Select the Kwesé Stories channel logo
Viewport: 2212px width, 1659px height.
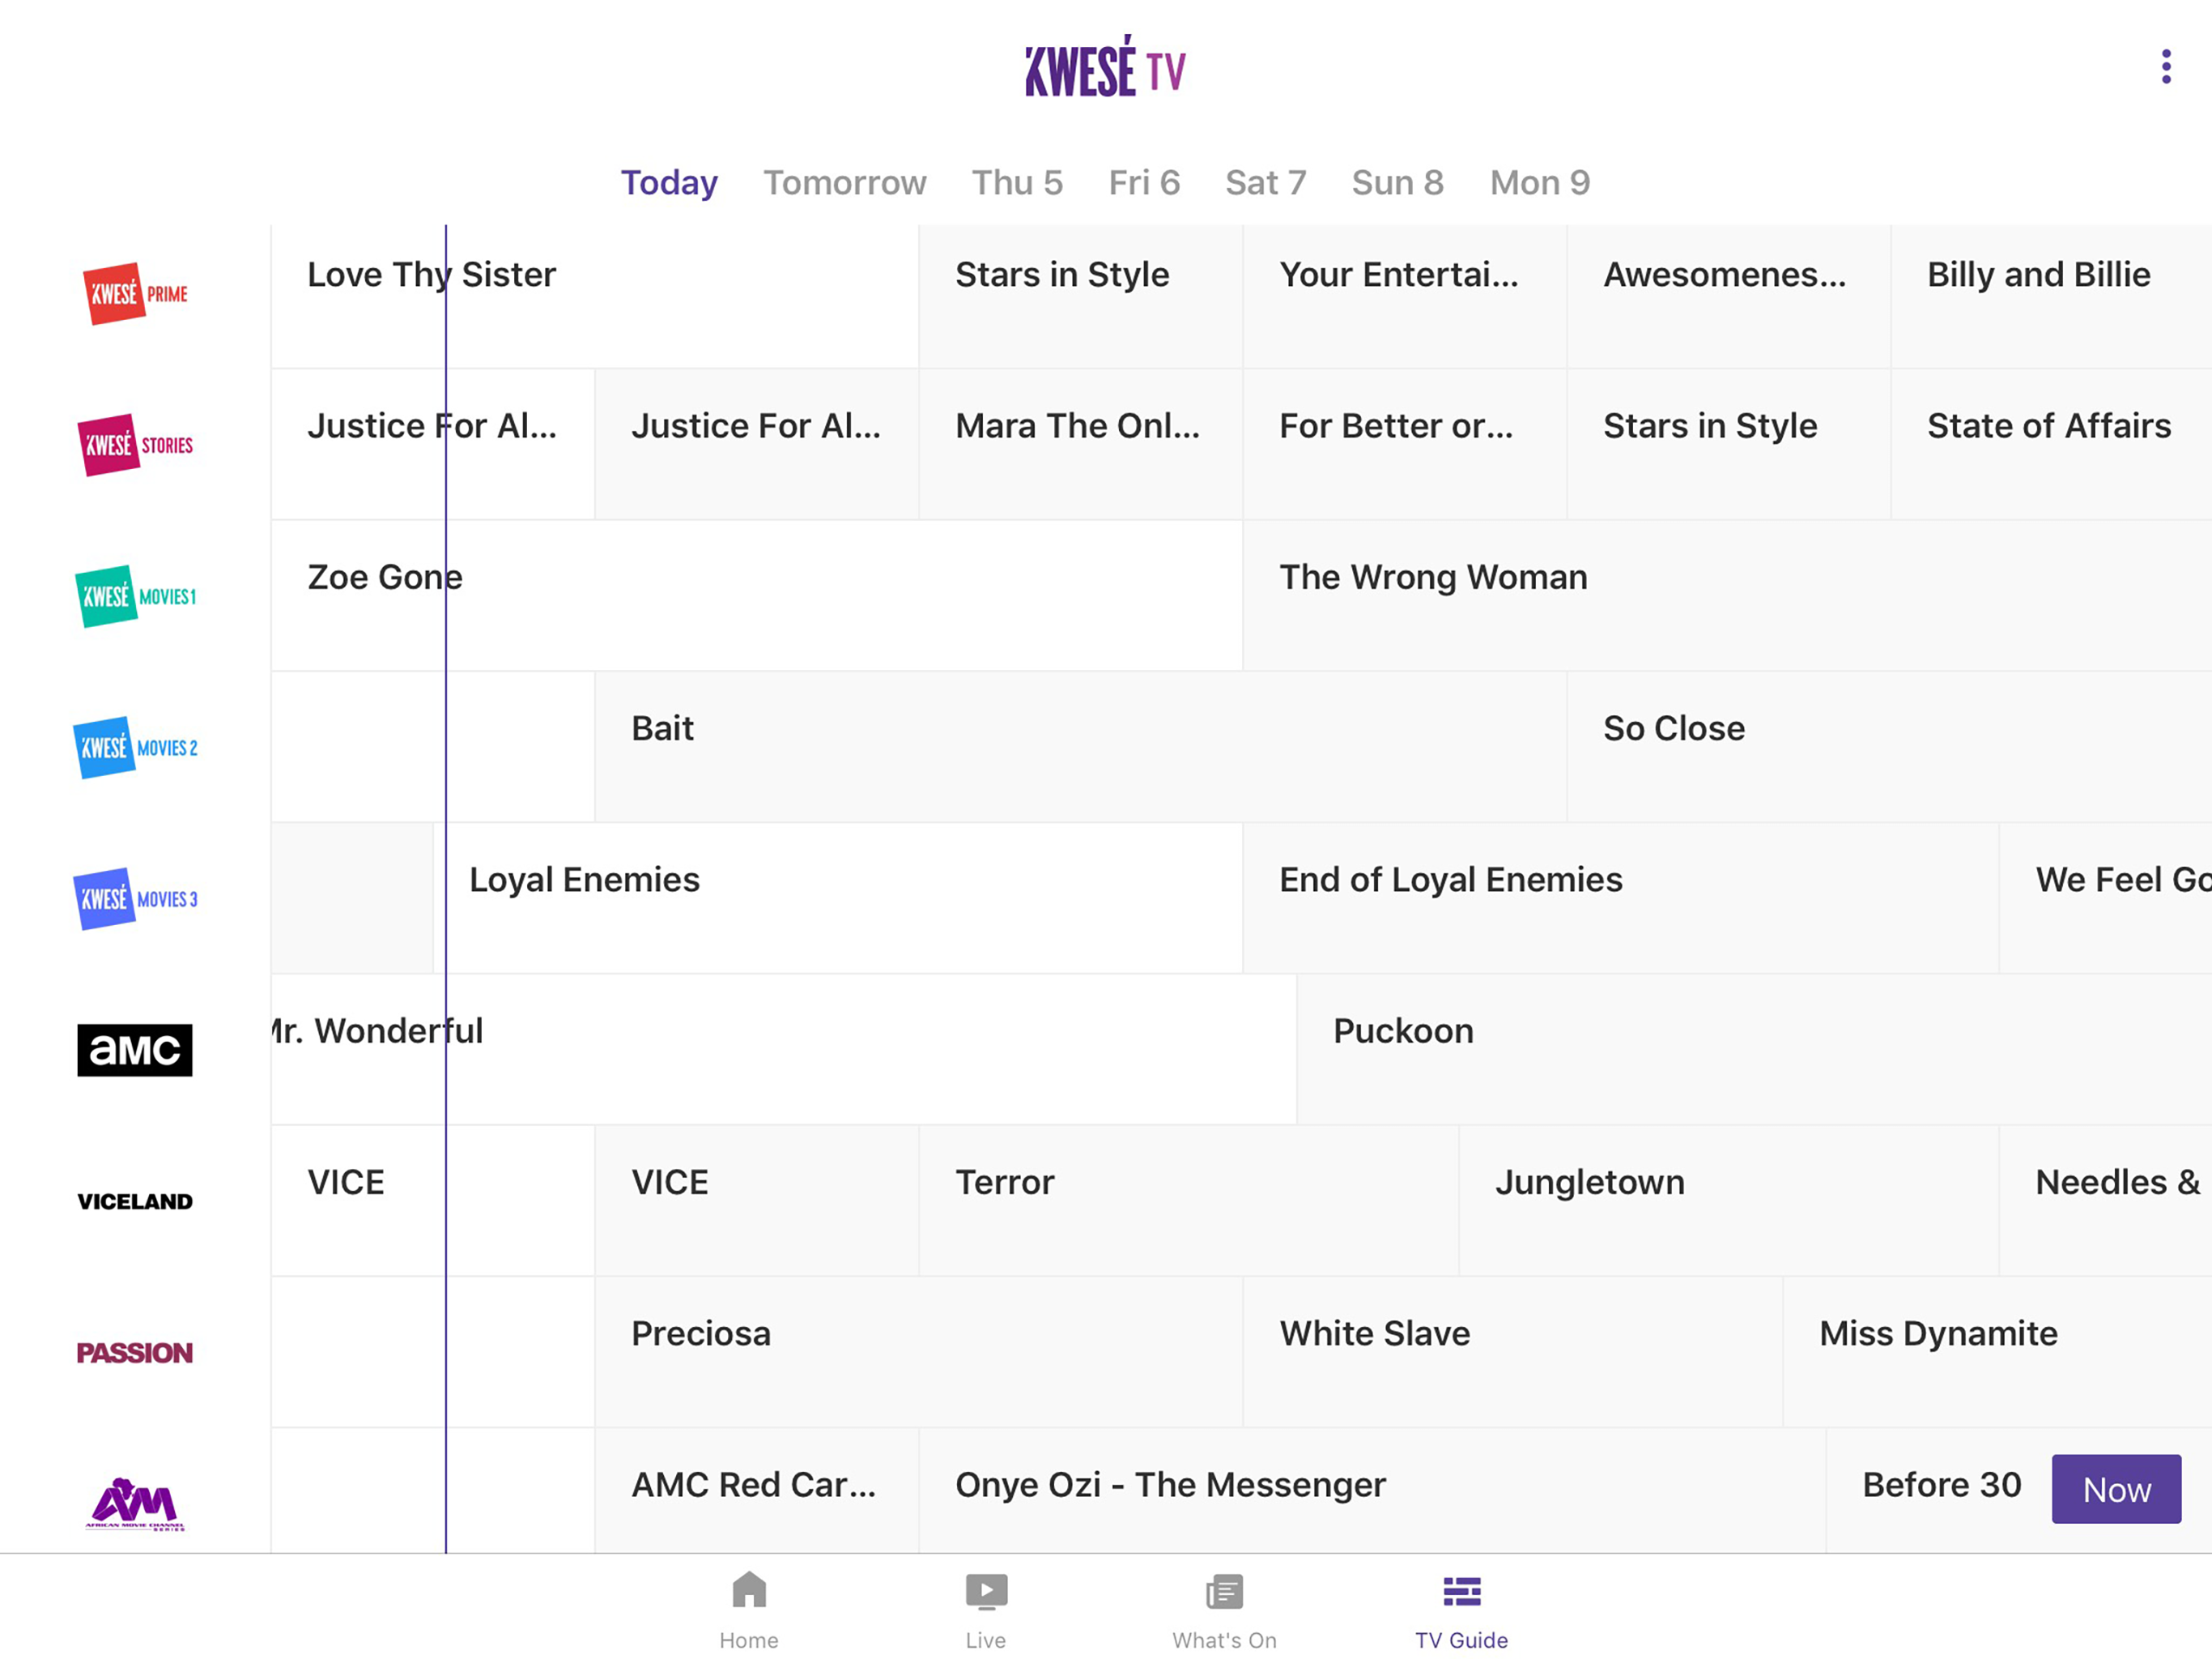tap(135, 444)
